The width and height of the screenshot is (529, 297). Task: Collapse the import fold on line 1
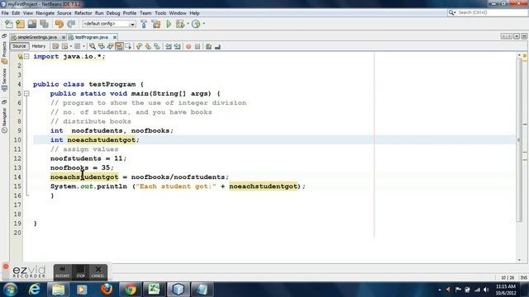[x=26, y=57]
